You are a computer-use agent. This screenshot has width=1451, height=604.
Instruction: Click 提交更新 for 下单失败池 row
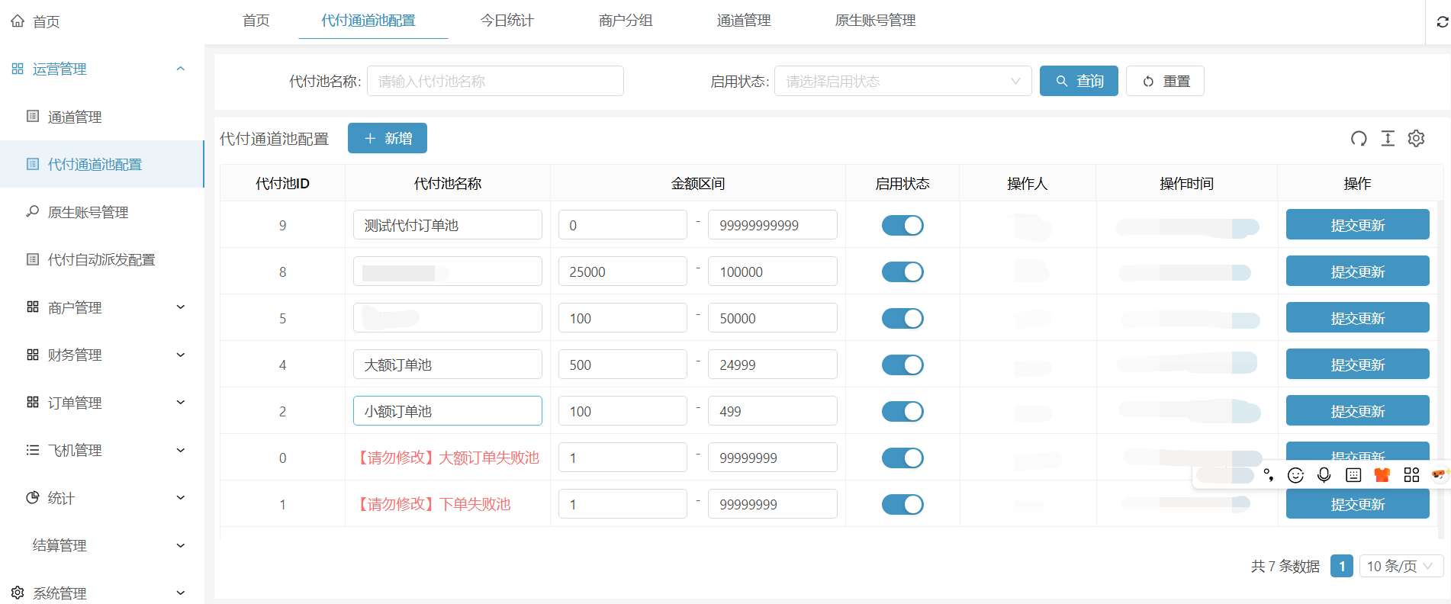click(x=1357, y=504)
